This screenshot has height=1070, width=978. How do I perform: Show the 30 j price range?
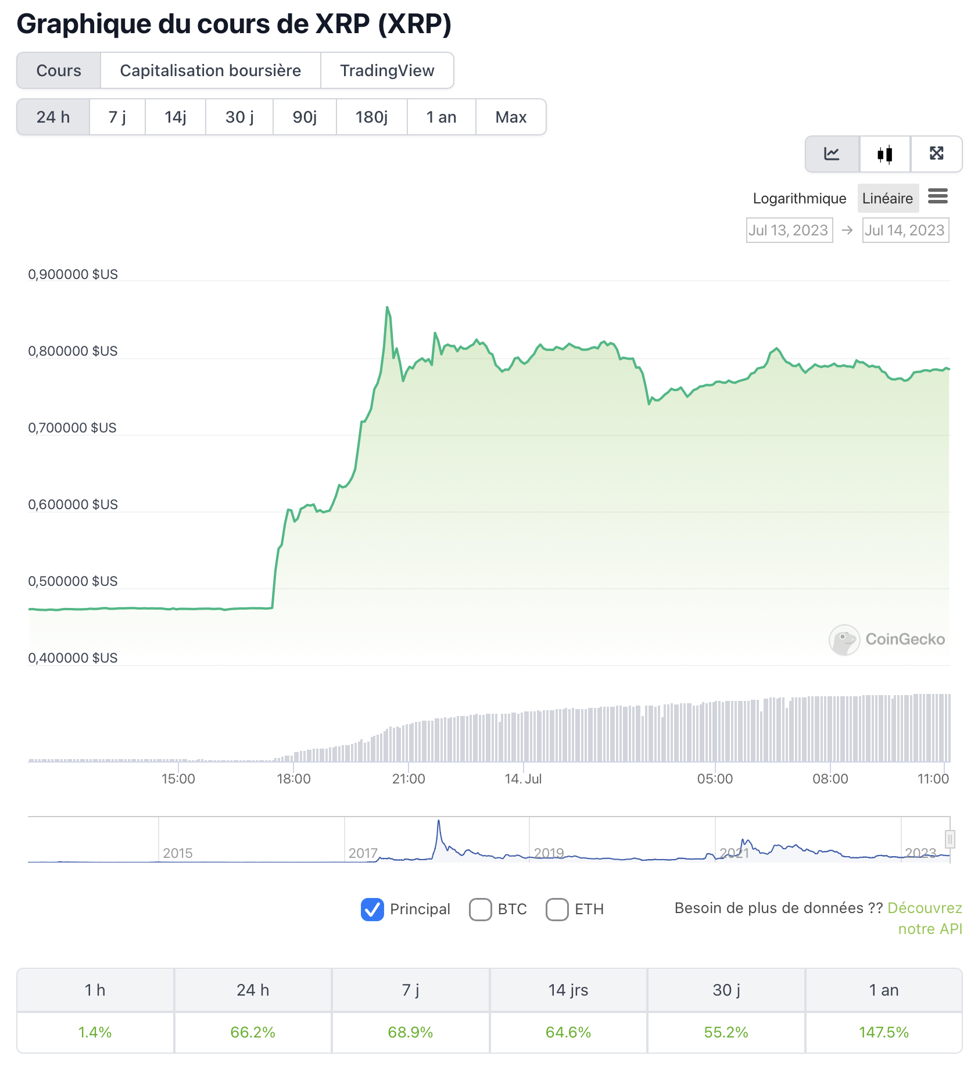(239, 117)
